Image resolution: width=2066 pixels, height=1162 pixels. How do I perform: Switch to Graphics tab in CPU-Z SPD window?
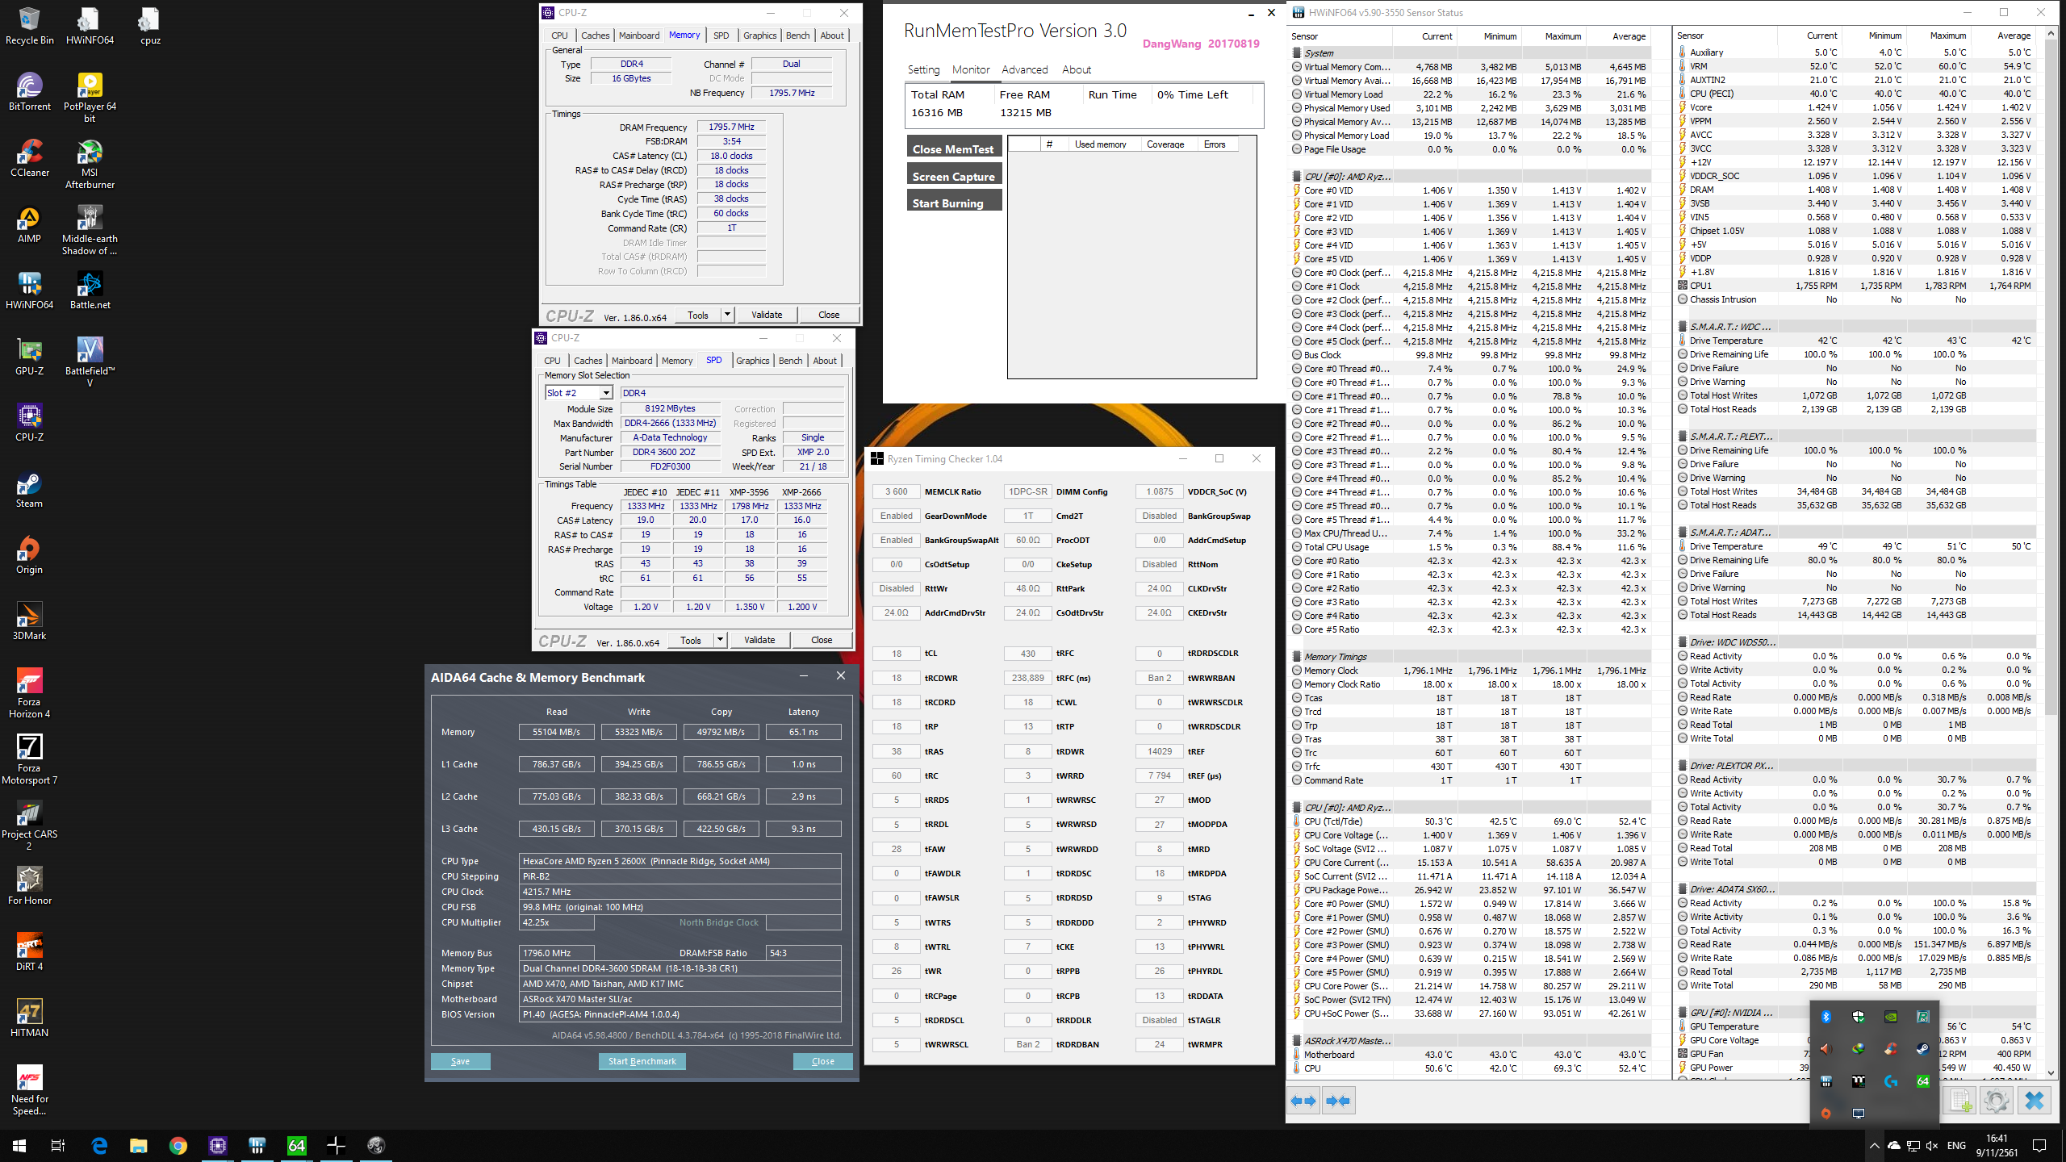tap(752, 361)
